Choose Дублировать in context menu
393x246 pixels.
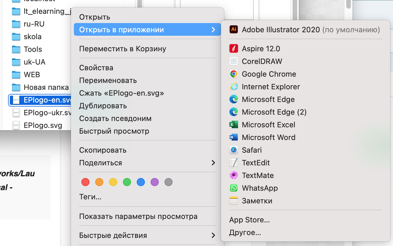click(x=147, y=106)
